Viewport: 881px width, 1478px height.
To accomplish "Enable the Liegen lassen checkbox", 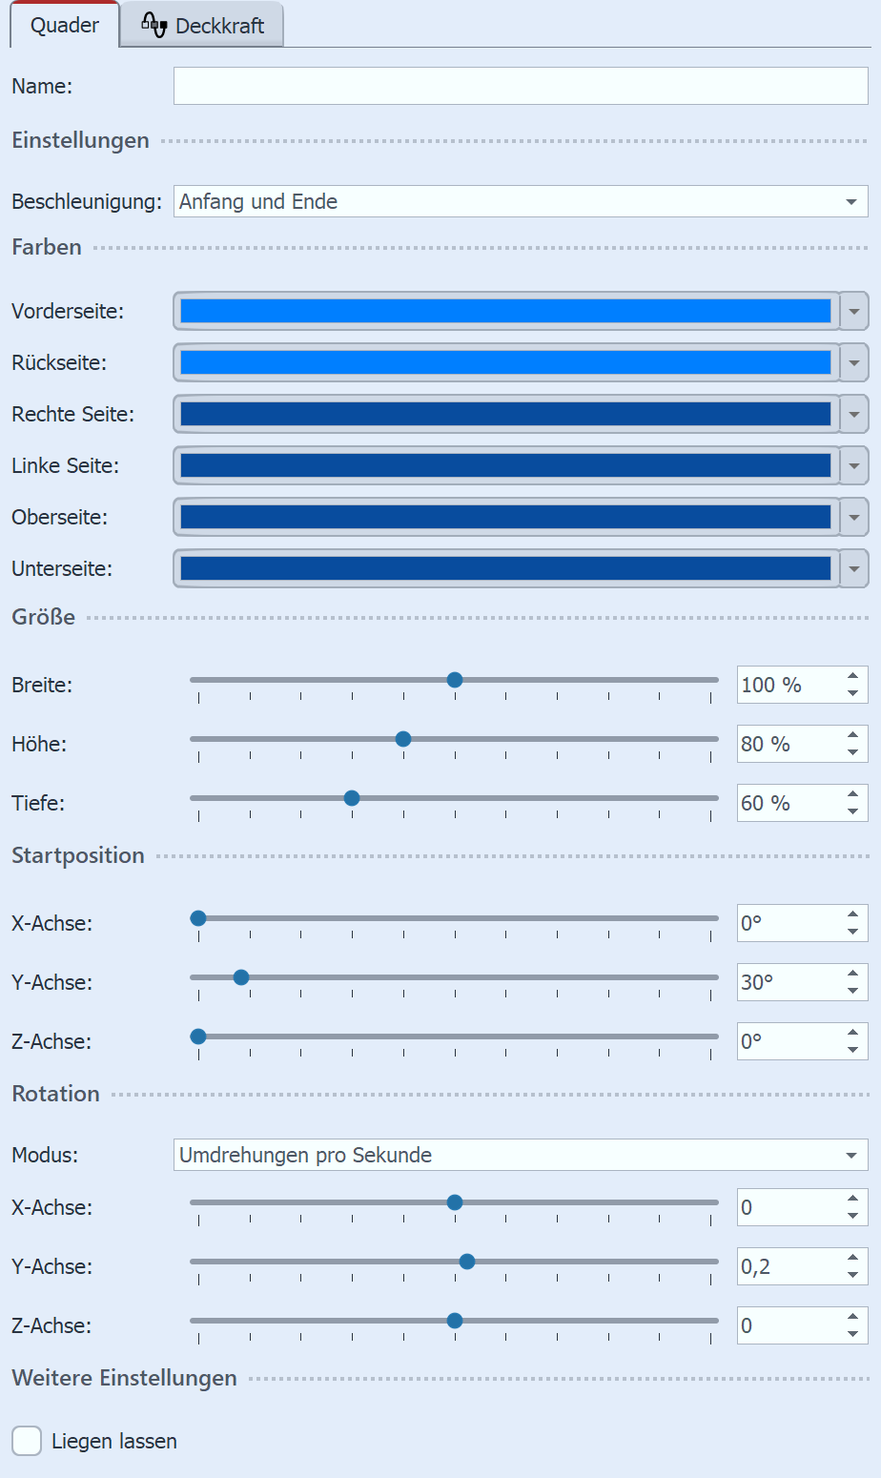I will [x=27, y=1441].
